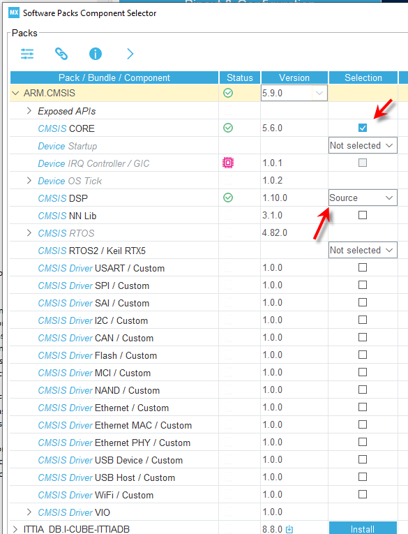Select the CMSIS CORE row label
The image size is (408, 534).
(66, 128)
